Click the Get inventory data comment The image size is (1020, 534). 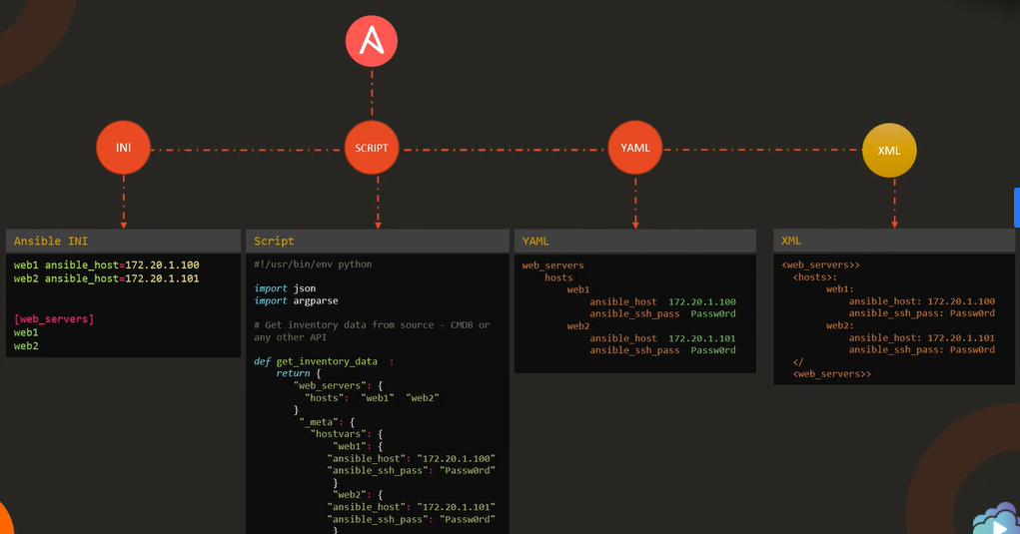[372, 330]
